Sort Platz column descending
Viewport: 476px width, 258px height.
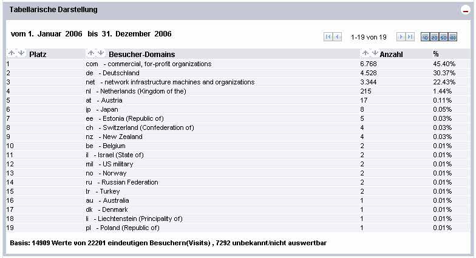click(x=21, y=53)
